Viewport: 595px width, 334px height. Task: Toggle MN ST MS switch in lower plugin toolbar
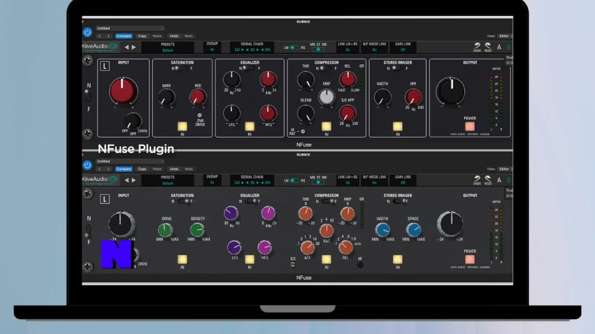point(318,182)
